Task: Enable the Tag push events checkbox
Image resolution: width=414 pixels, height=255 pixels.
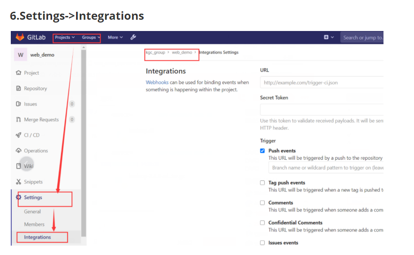Action: click(x=262, y=183)
